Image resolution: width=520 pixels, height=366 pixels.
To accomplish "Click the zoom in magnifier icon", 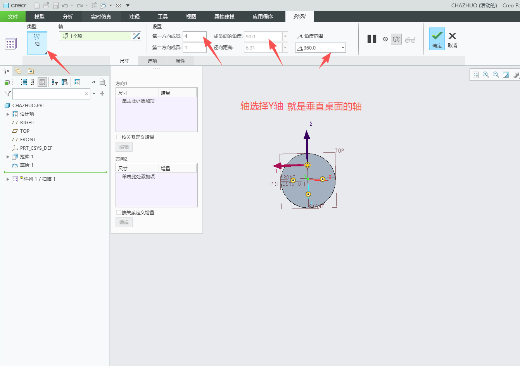I will click(x=486, y=75).
